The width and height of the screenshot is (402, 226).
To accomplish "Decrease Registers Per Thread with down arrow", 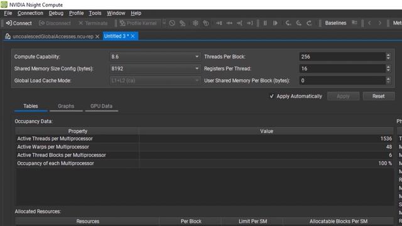I will coord(388,70).
